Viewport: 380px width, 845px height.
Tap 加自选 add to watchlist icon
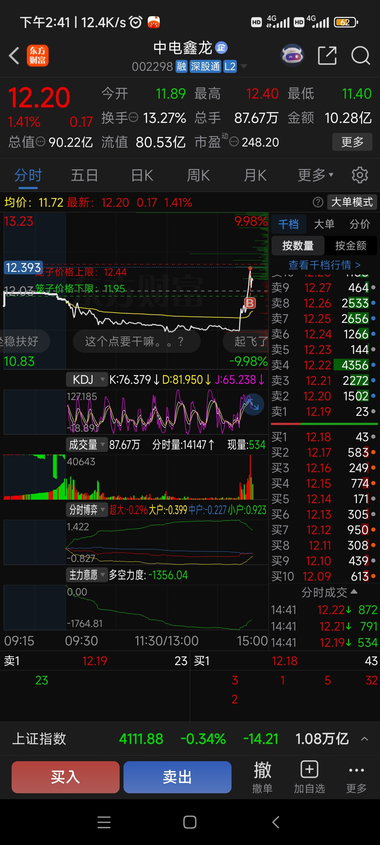[x=309, y=777]
